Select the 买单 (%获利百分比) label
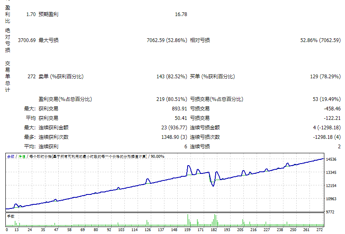This screenshot has height=234, width=345. (212, 76)
